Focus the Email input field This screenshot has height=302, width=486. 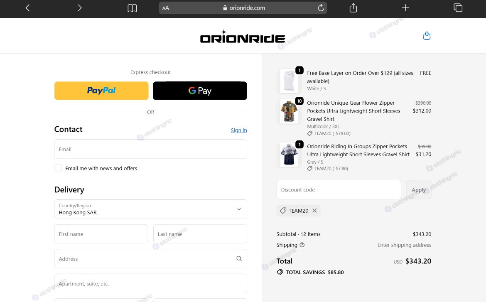(151, 149)
